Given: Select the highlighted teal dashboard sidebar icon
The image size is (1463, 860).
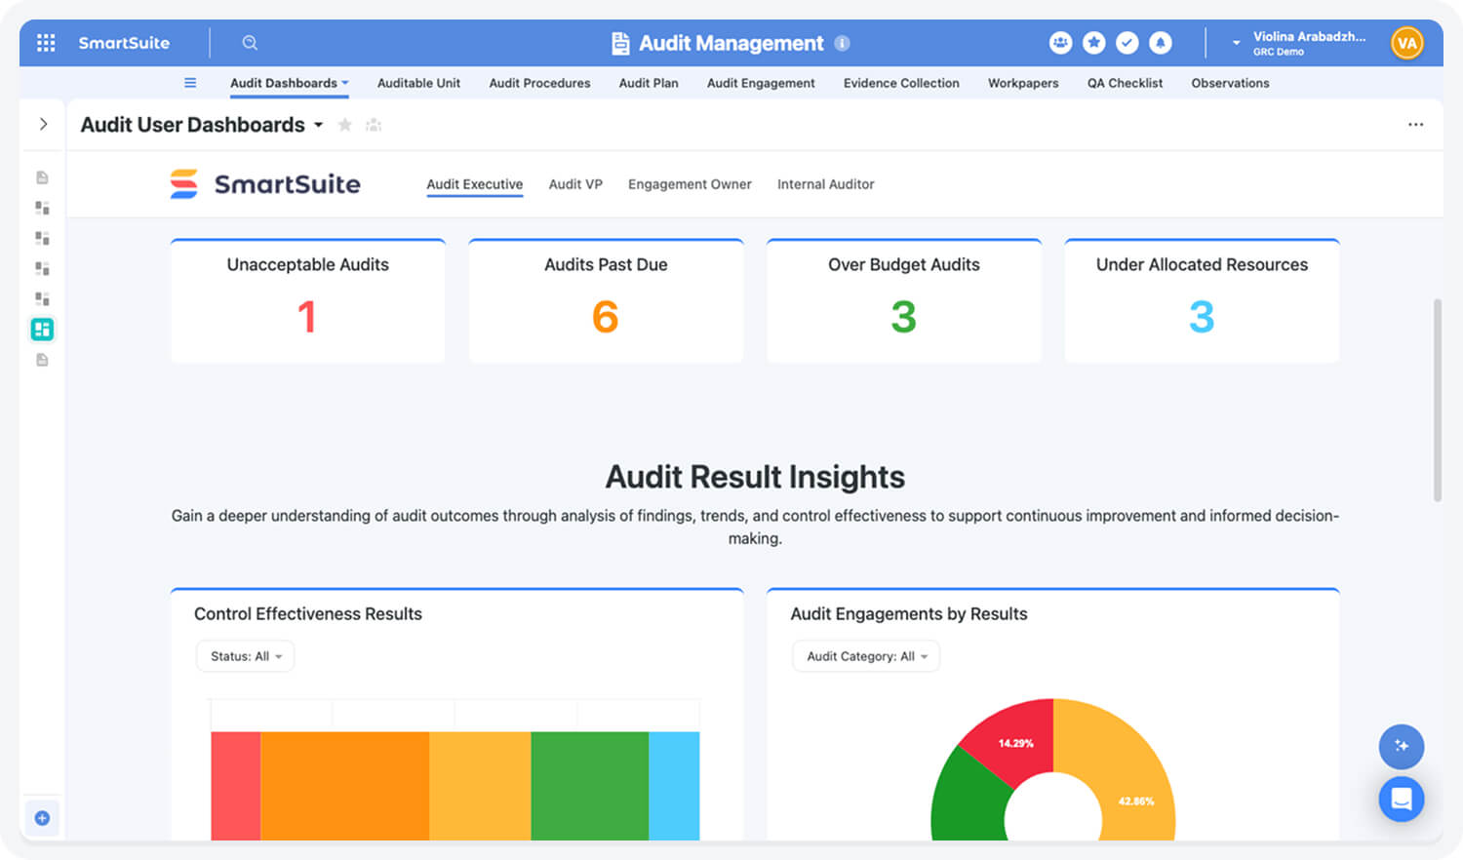Looking at the screenshot, I should point(42,330).
